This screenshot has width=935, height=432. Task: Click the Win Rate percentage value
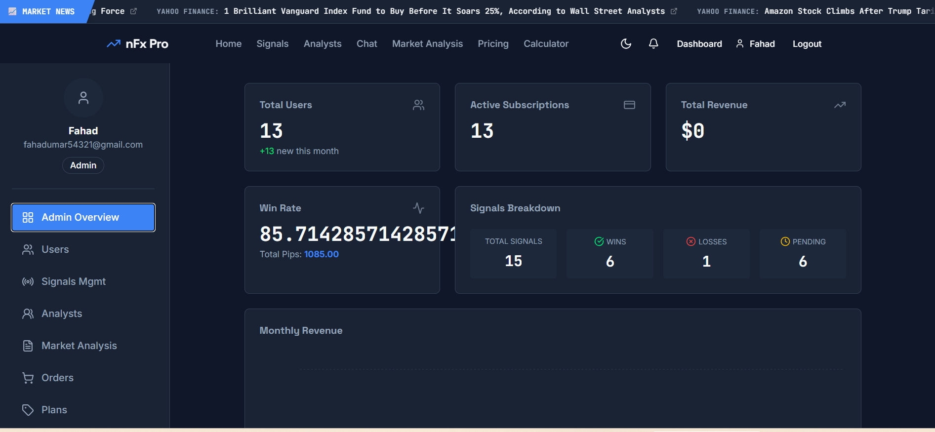(358, 234)
